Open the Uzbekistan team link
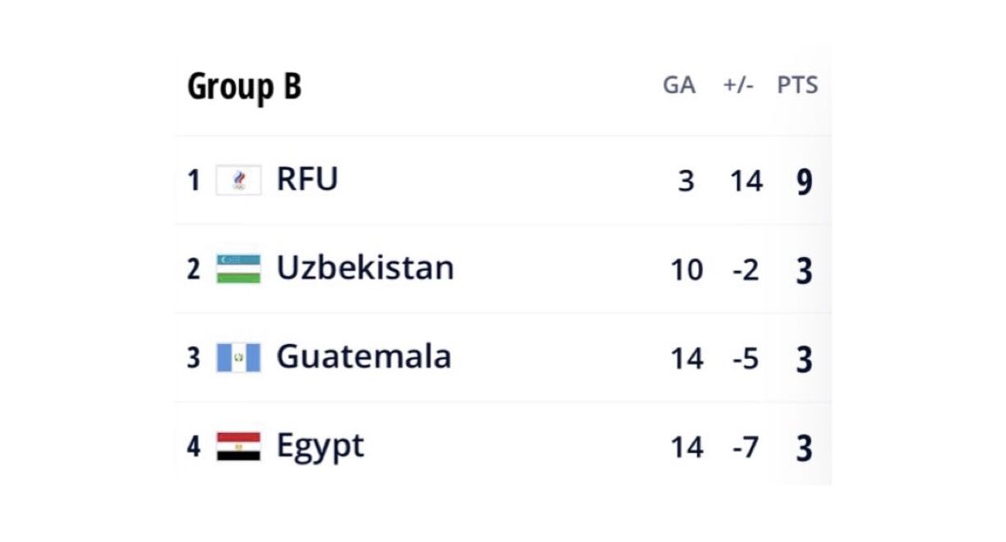 [365, 268]
